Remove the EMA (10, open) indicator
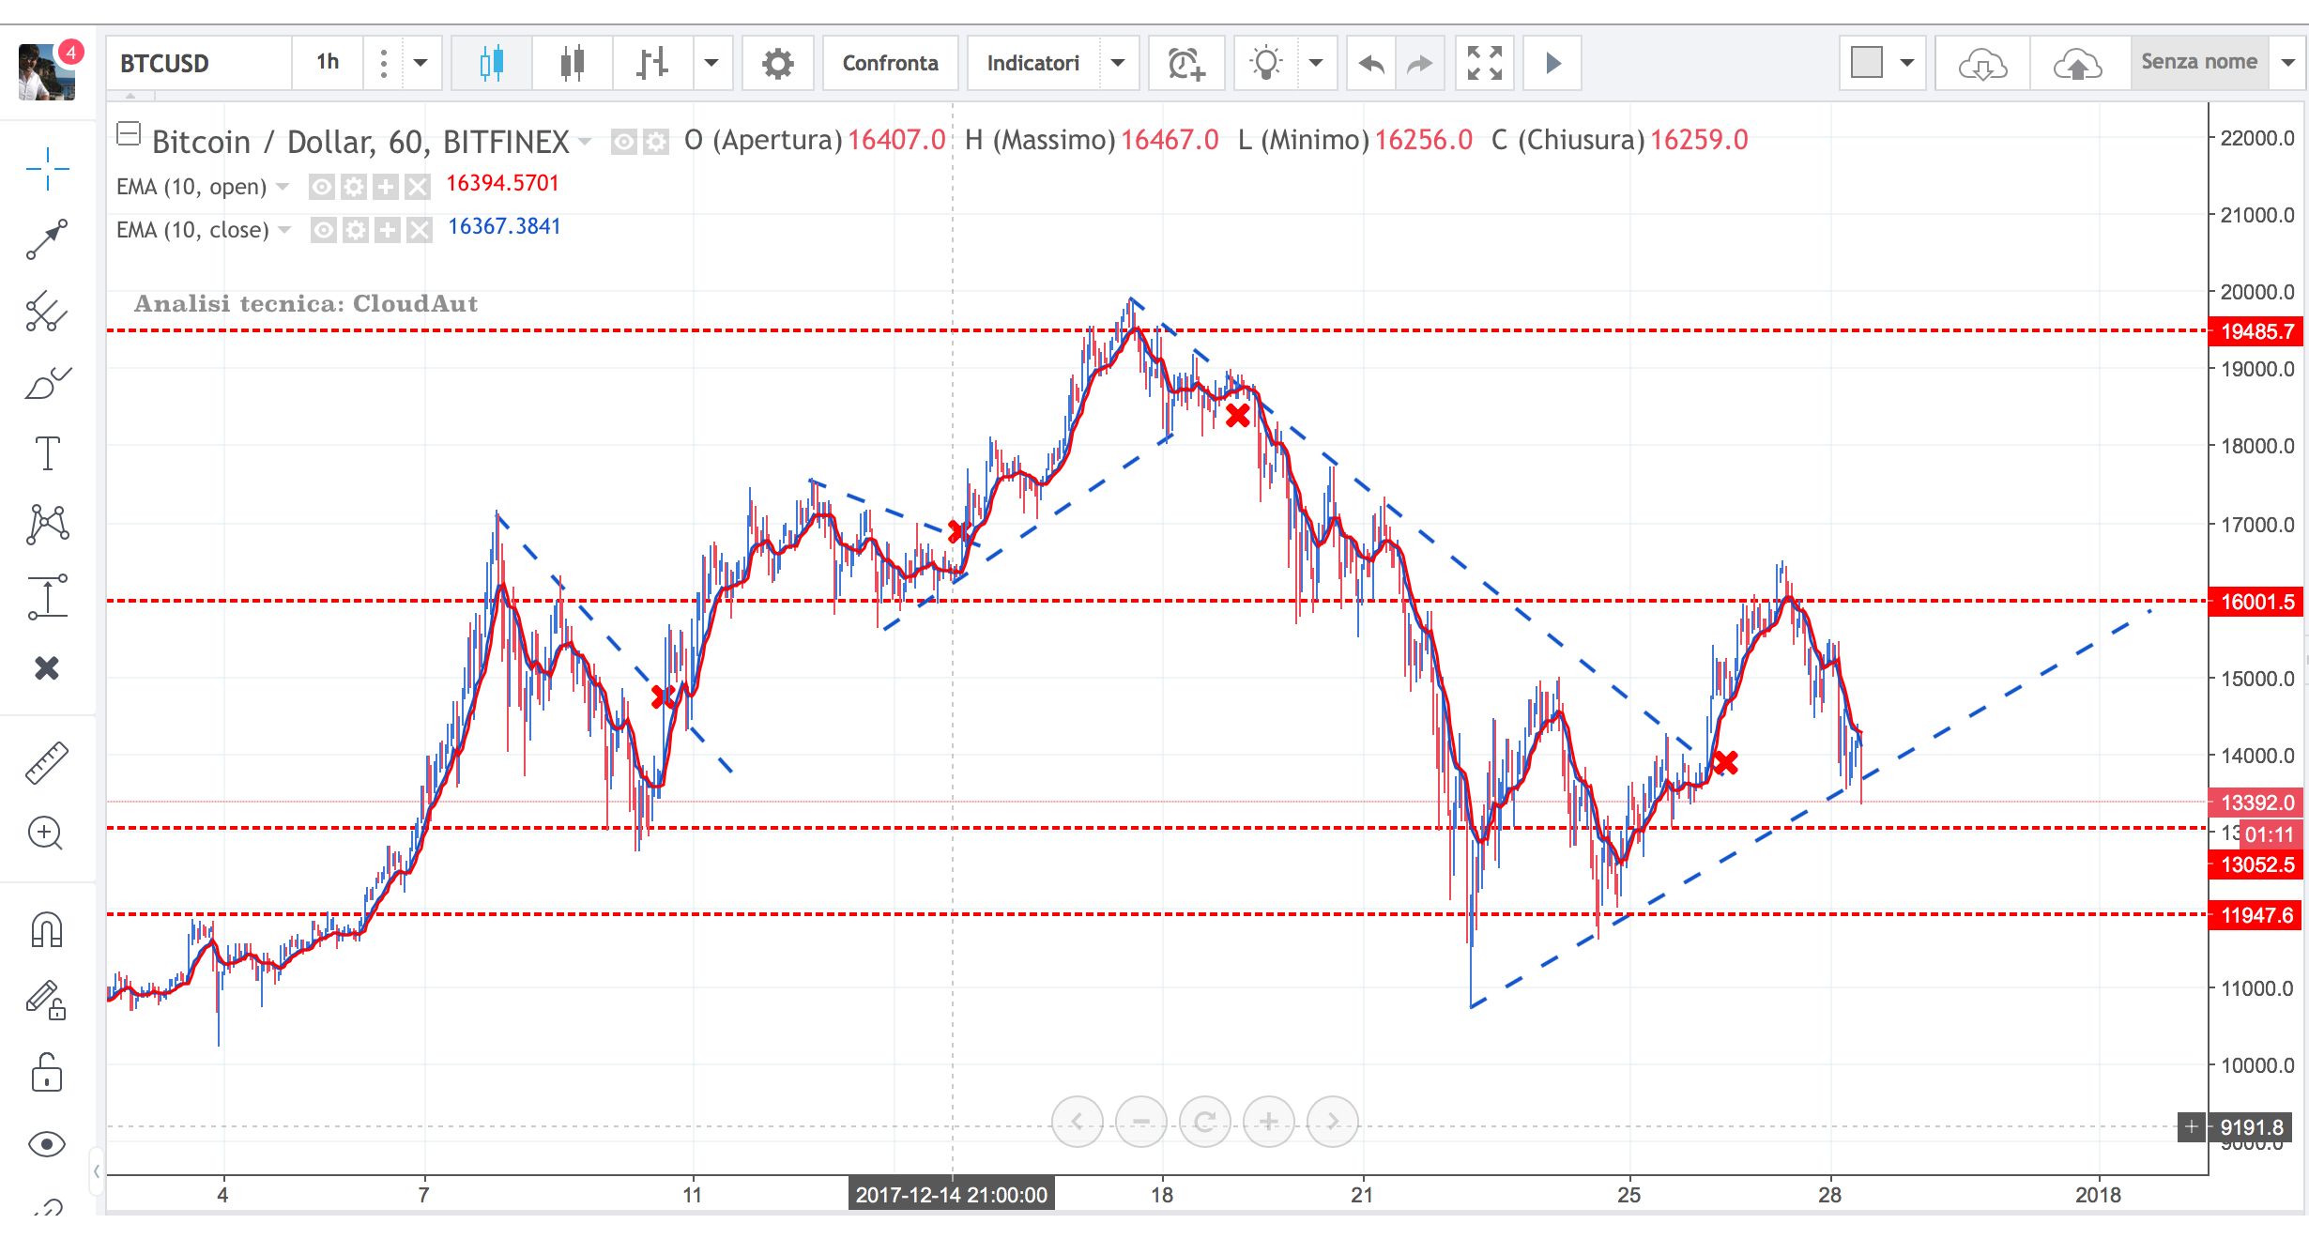The width and height of the screenshot is (2309, 1239). (418, 187)
